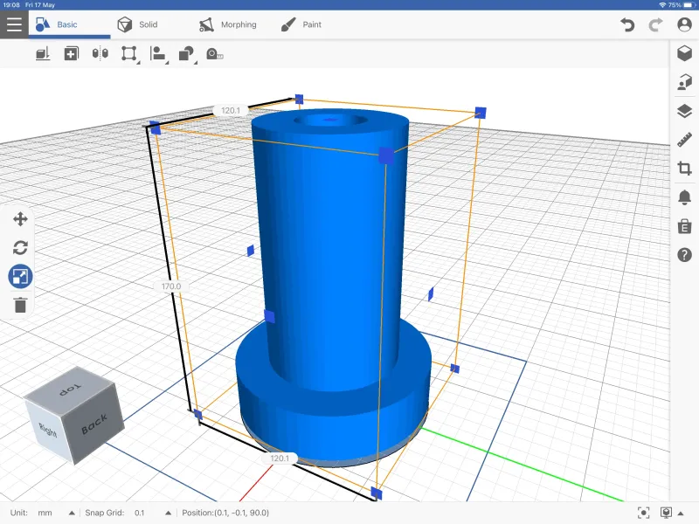
Task: Click the top right rear corner handle
Action: point(480,113)
